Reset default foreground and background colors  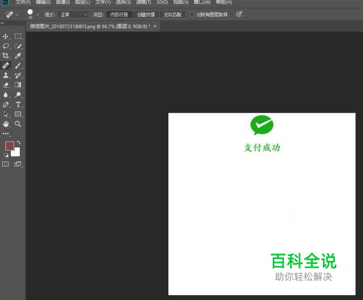[6, 155]
